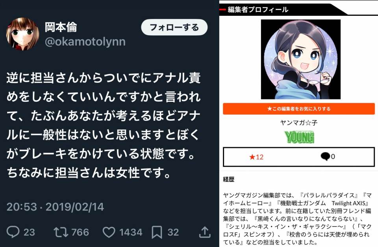Click the red star rating icon
The height and width of the screenshot is (247, 378).
pos(252,157)
